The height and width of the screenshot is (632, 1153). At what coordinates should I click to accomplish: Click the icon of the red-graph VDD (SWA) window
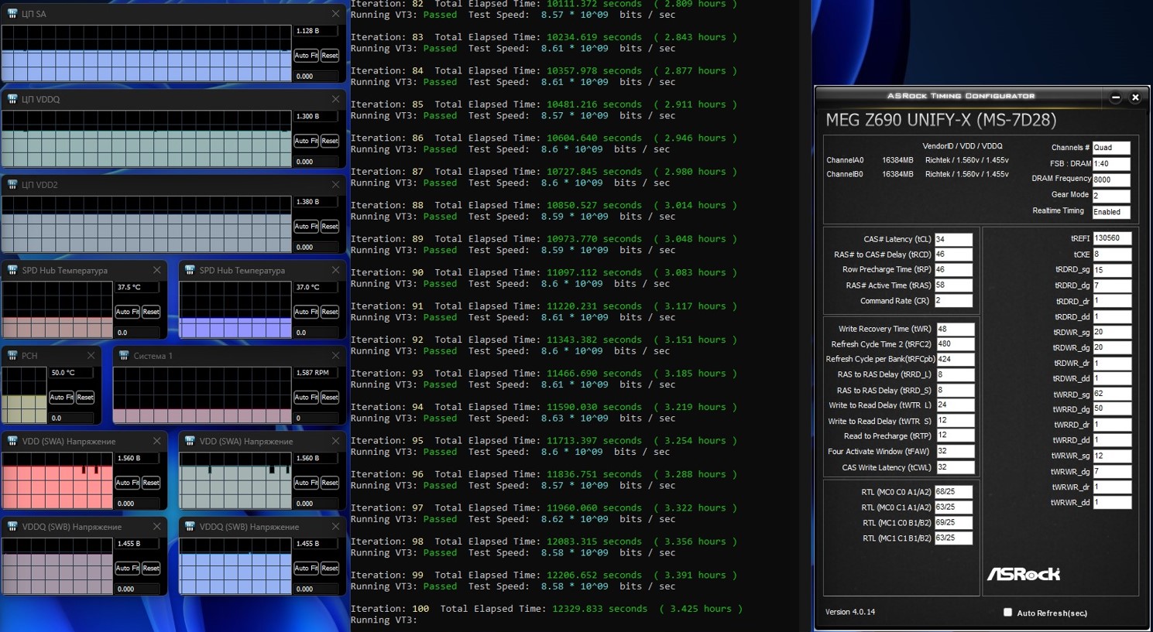[x=12, y=441]
